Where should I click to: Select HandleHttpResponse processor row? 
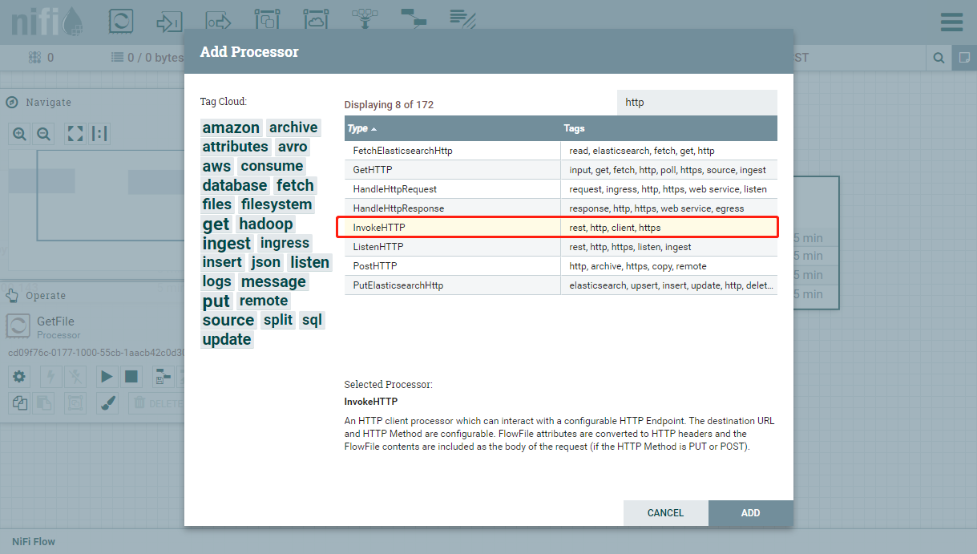(561, 208)
